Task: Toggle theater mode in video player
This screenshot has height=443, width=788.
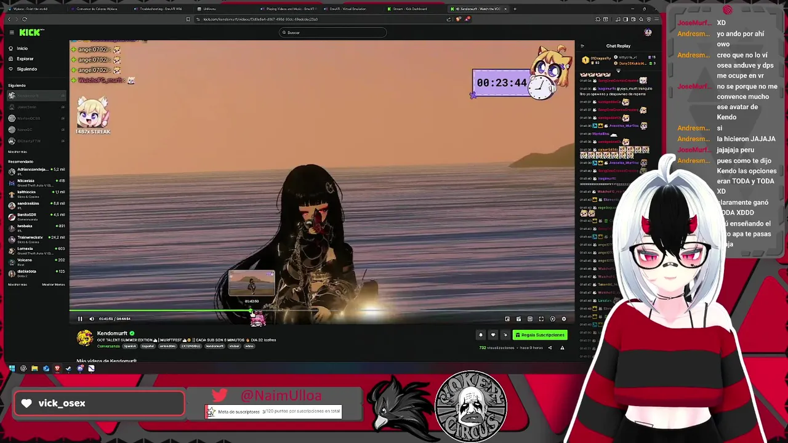Action: pos(530,319)
